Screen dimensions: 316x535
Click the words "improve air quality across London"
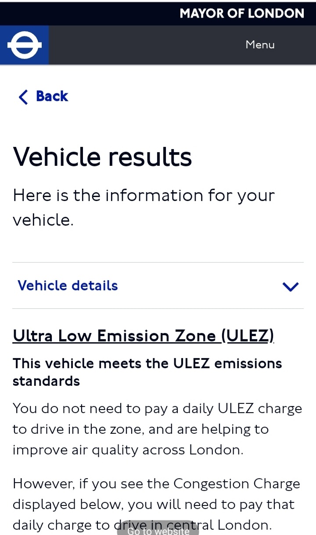tap(128, 450)
